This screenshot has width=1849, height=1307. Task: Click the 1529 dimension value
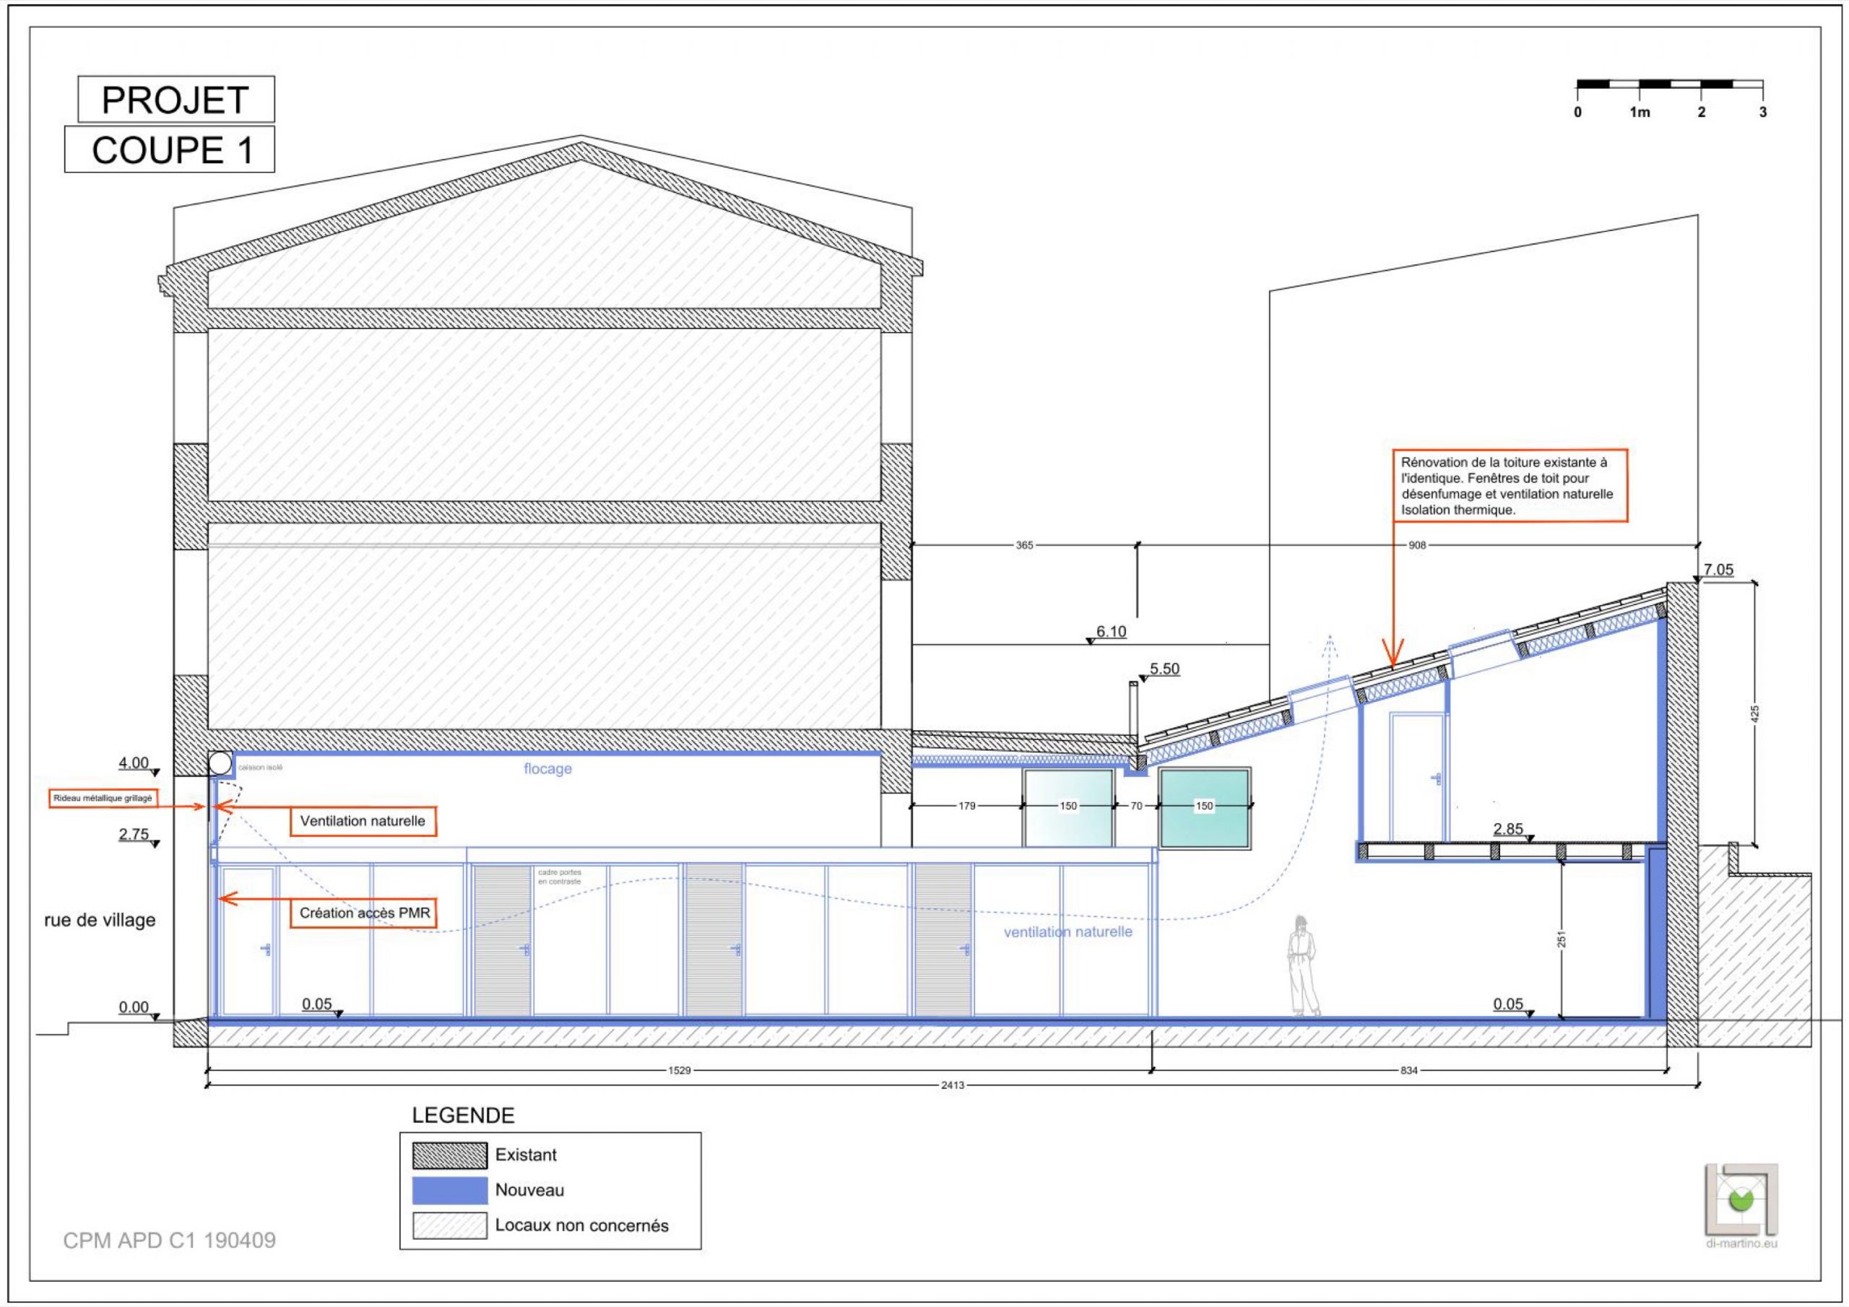[679, 1070]
